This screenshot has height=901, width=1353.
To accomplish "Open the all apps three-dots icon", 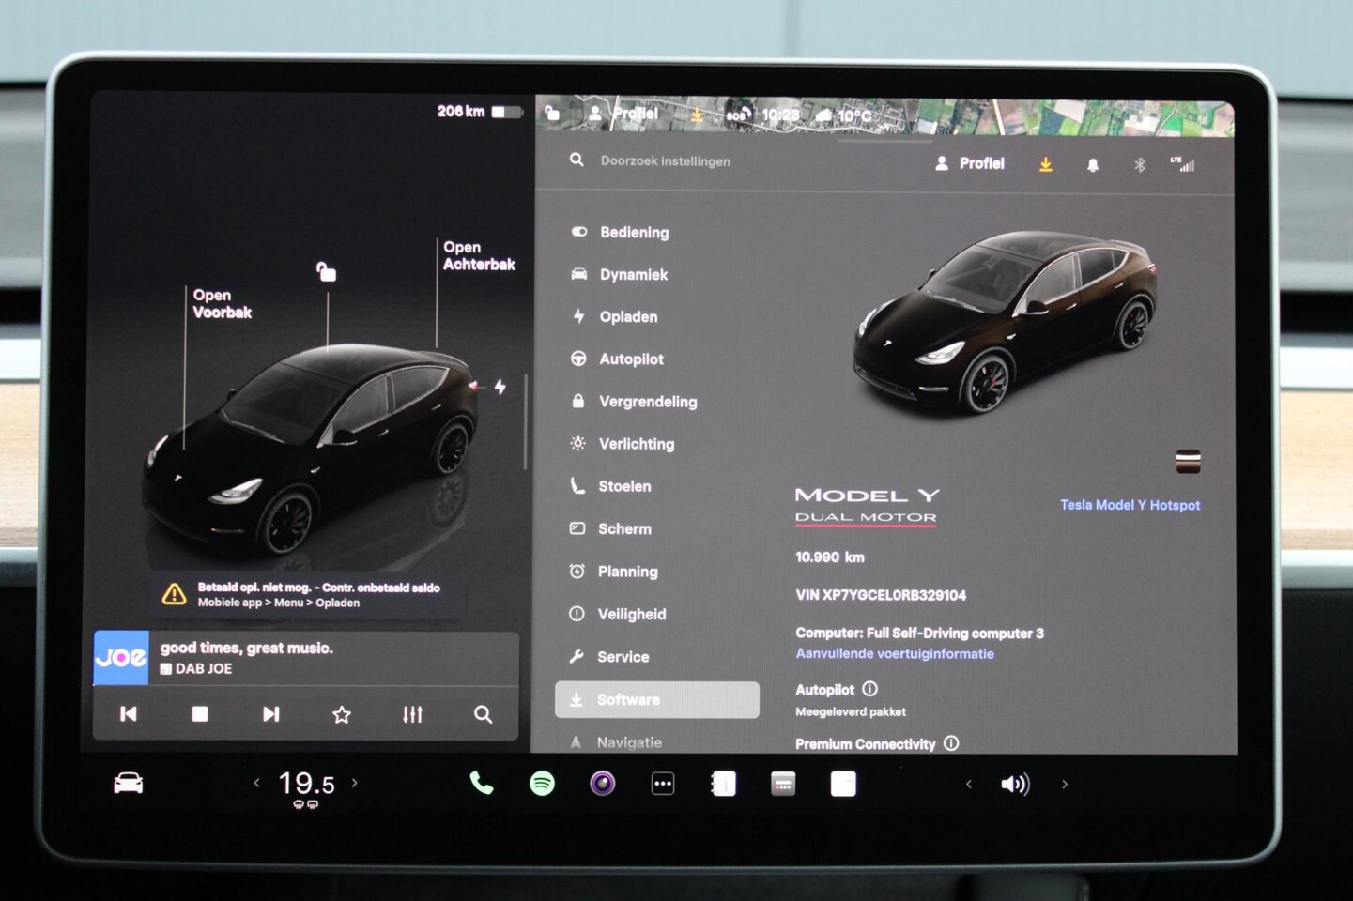I will [x=663, y=784].
